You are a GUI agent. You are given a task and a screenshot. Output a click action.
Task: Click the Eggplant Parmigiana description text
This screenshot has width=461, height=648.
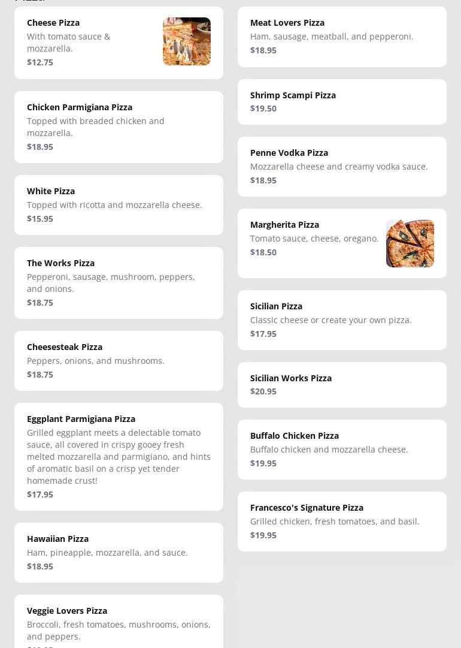[119, 457]
